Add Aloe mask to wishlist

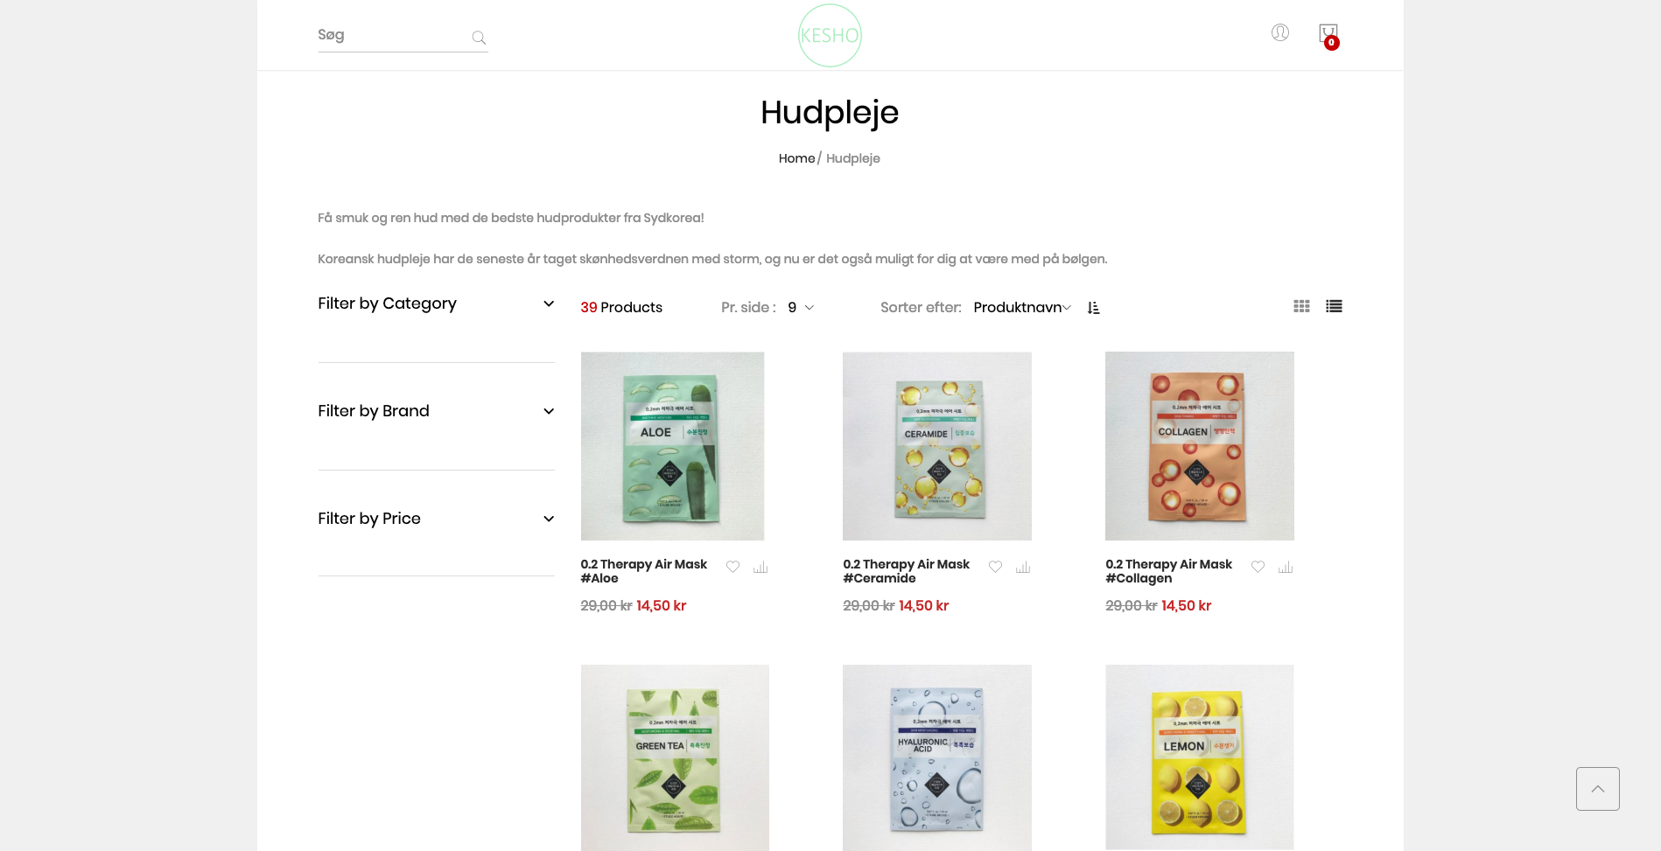[x=732, y=567]
